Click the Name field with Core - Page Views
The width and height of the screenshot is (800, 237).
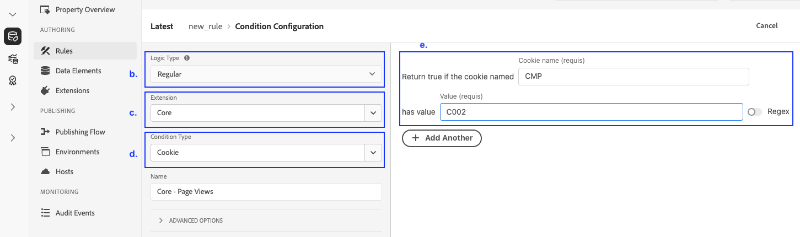(266, 192)
